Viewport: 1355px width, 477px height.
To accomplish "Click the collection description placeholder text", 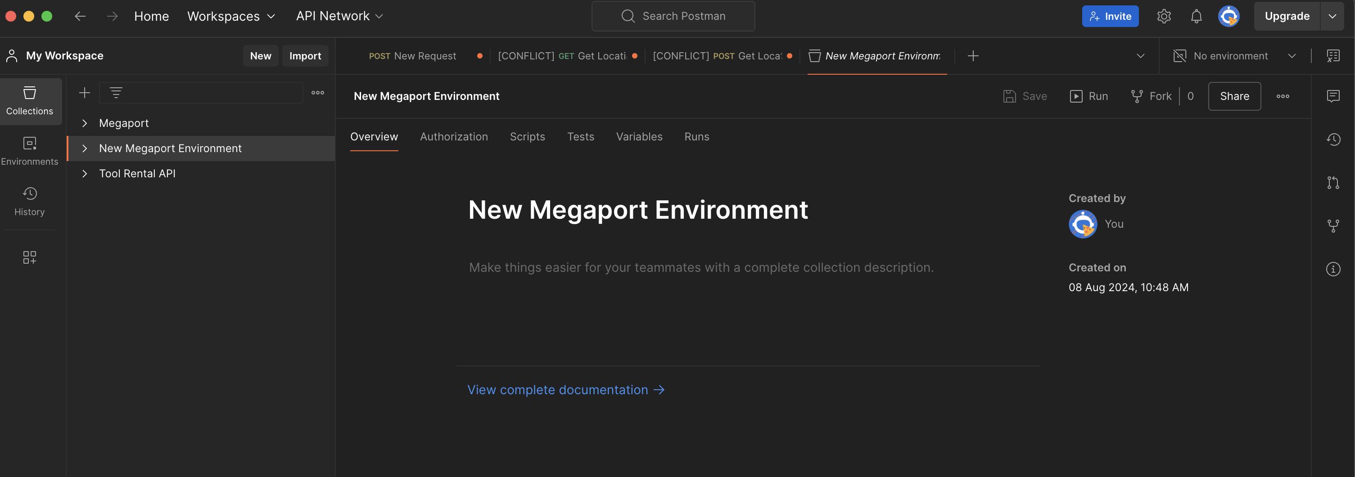I will tap(701, 268).
